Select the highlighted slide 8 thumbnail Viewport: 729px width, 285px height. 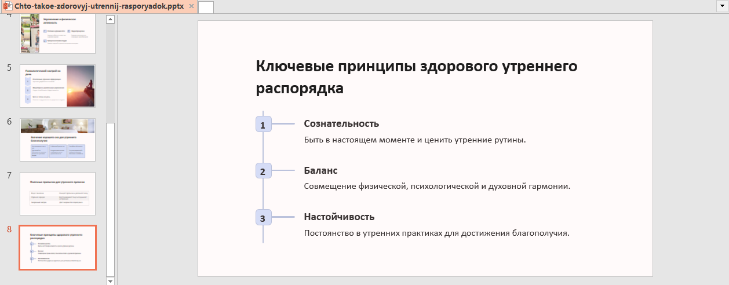[57, 247]
